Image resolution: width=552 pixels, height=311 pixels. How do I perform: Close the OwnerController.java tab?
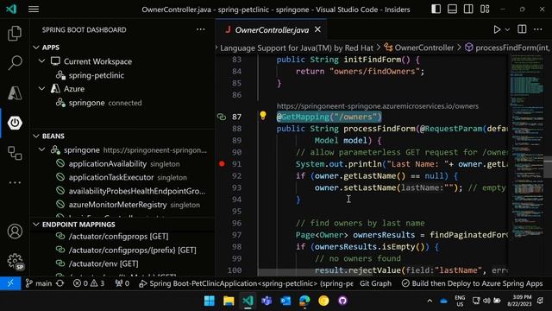tap(317, 29)
